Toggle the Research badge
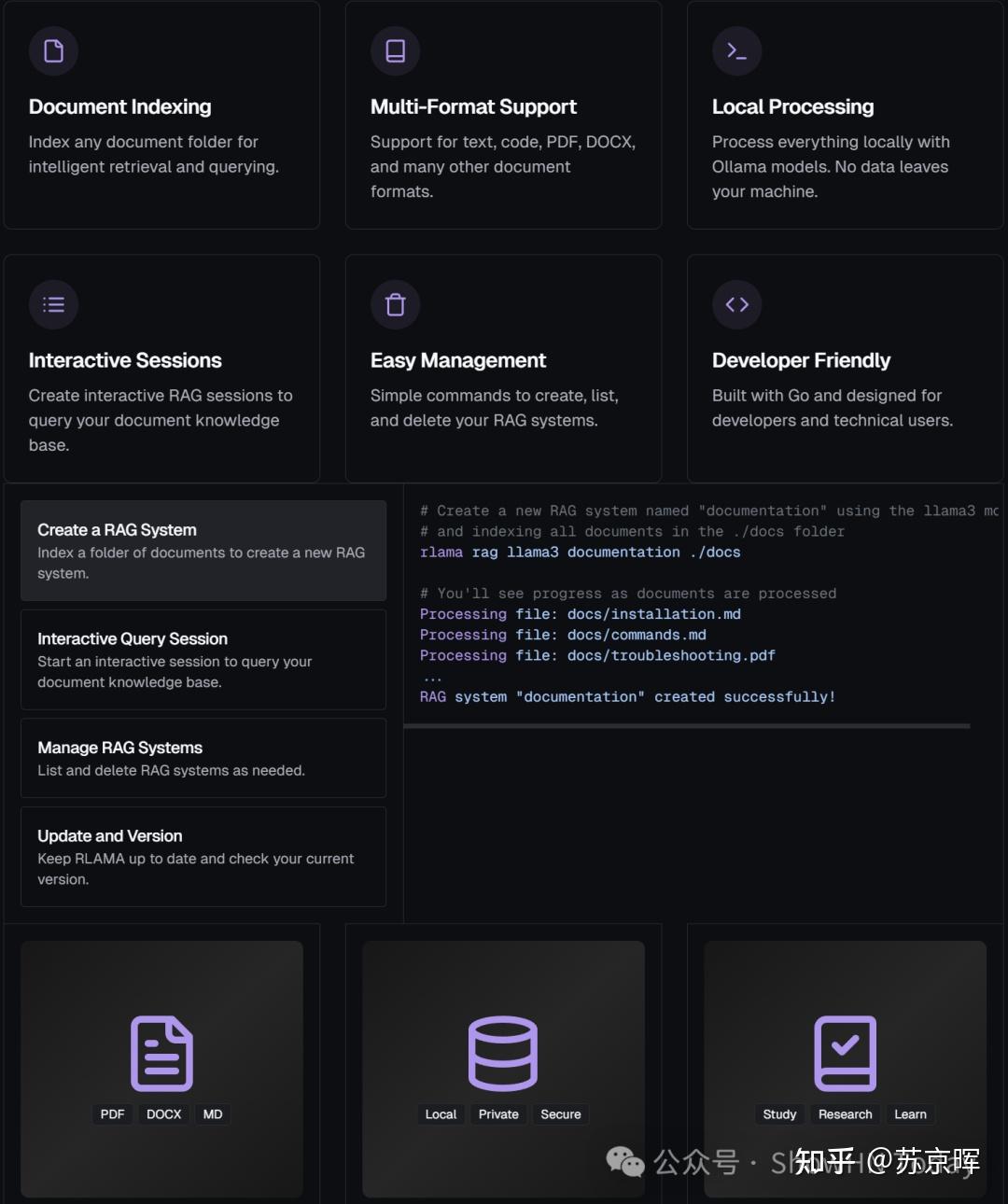 point(845,1113)
